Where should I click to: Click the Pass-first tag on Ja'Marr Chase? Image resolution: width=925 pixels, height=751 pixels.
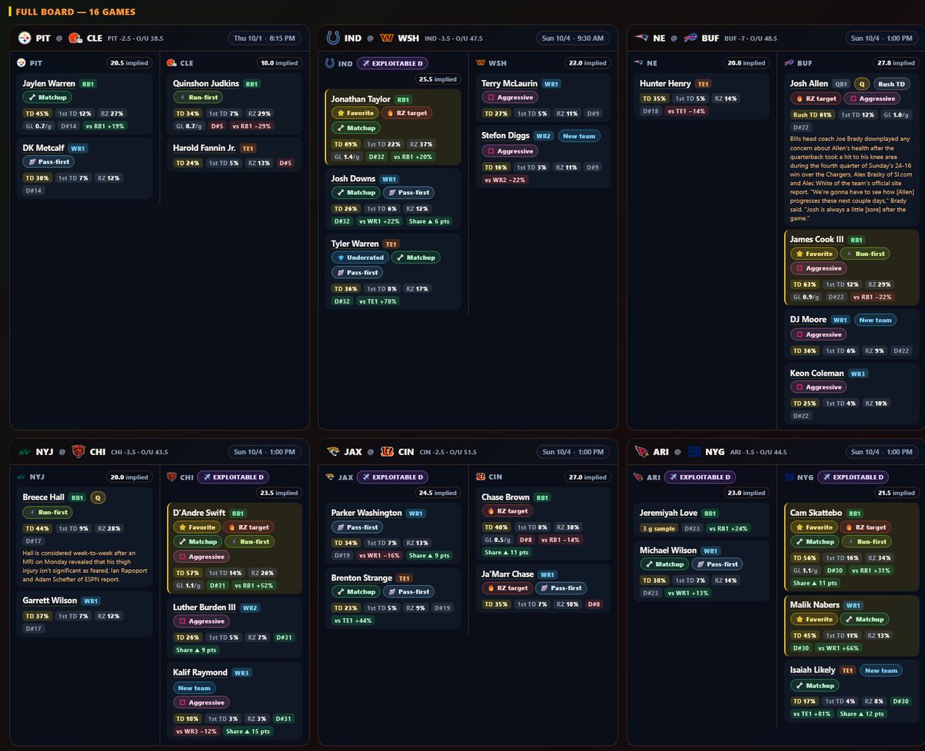tap(561, 588)
